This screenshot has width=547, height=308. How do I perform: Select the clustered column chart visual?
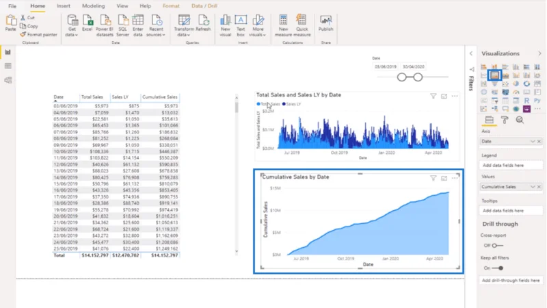(x=516, y=66)
